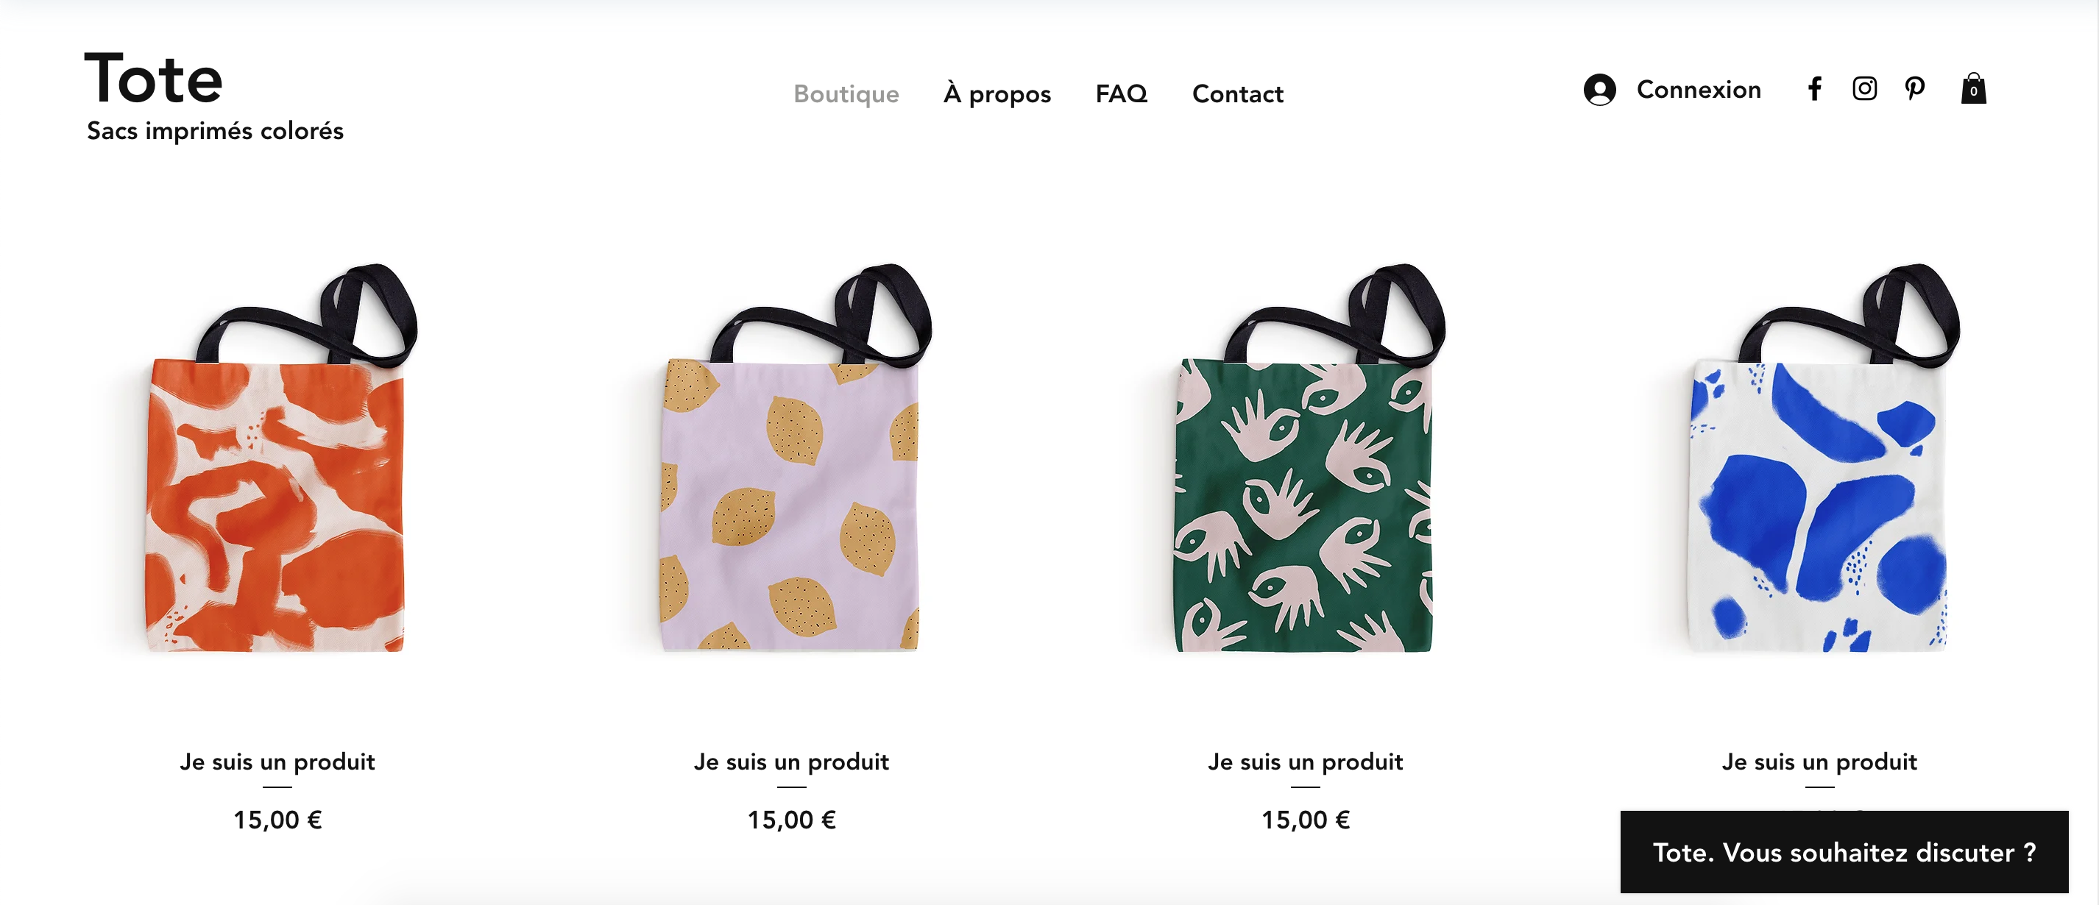Open the Contact page
Viewport: 2099px width, 905px height.
pyautogui.click(x=1238, y=93)
